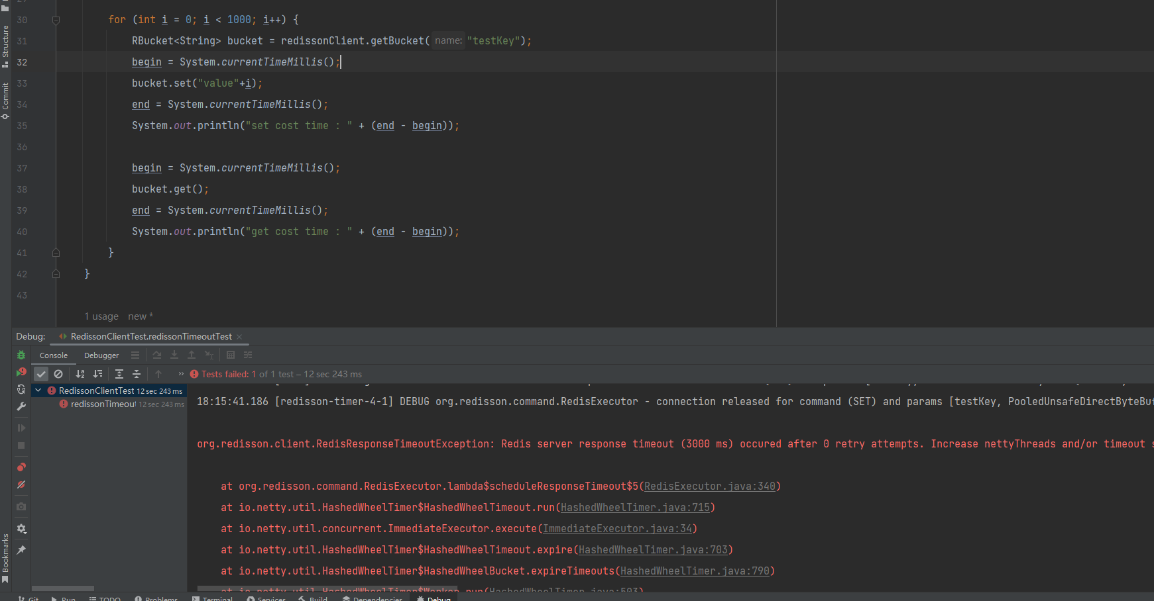The image size is (1154, 601).
Task: Show hidden toolbar actions via double-chevron
Action: click(x=180, y=374)
